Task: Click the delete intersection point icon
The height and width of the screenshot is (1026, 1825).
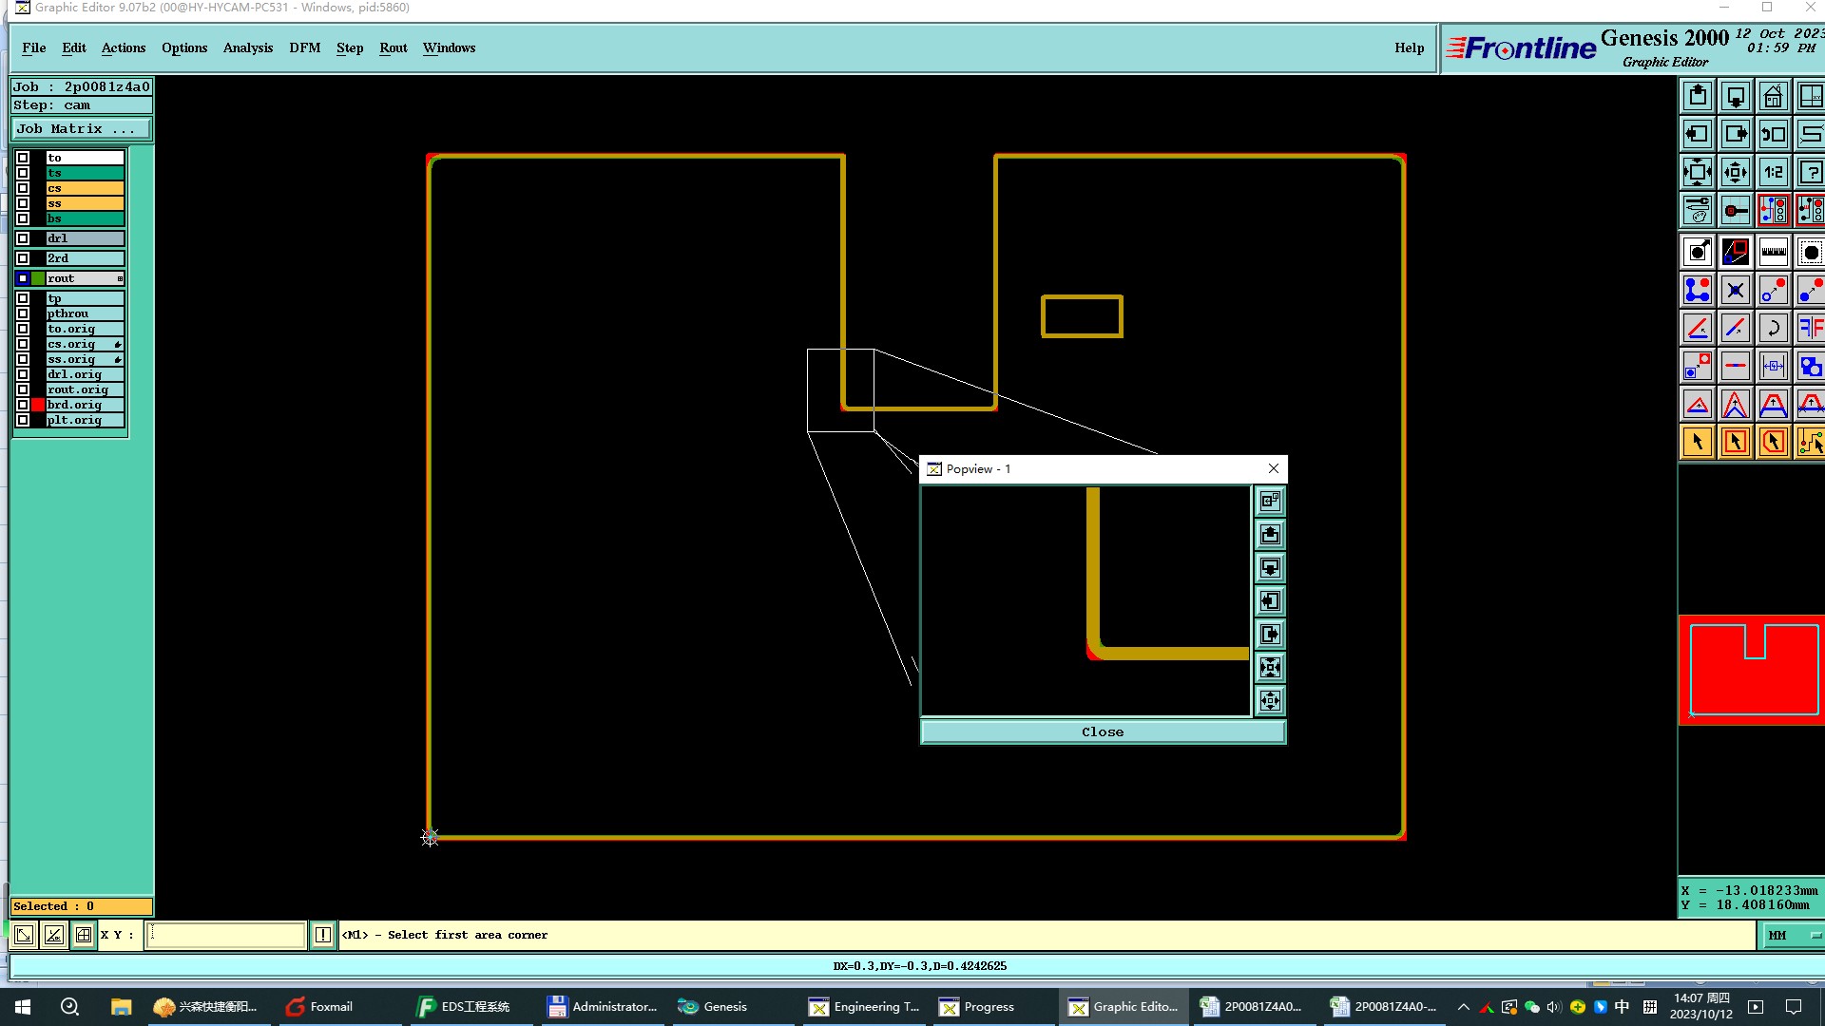Action: point(1735,291)
